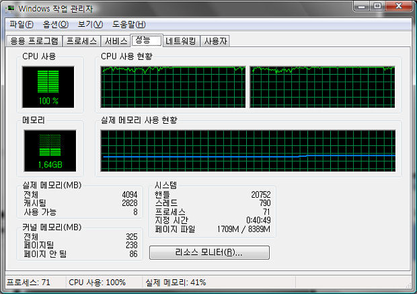Click the 실제 메모리 전체 value 4094
The image size is (417, 294).
[130, 194]
